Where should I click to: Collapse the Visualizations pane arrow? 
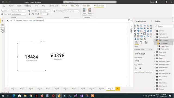point(152,21)
